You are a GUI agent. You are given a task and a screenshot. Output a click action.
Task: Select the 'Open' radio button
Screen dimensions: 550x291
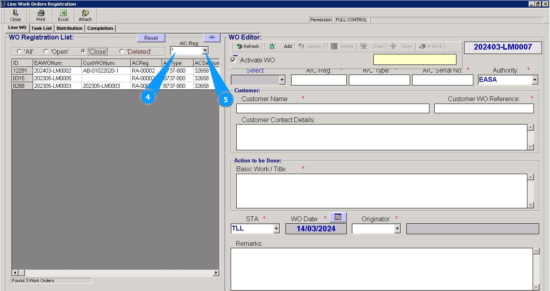click(46, 52)
